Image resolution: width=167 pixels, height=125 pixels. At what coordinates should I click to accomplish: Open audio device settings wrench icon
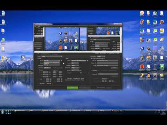[x=88, y=60]
